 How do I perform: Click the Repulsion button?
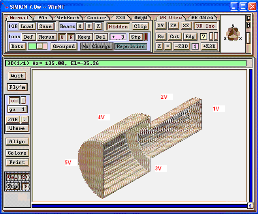coord(131,47)
